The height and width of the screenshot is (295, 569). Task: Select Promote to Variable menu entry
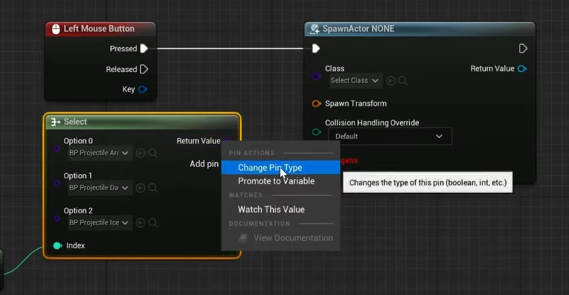point(276,181)
